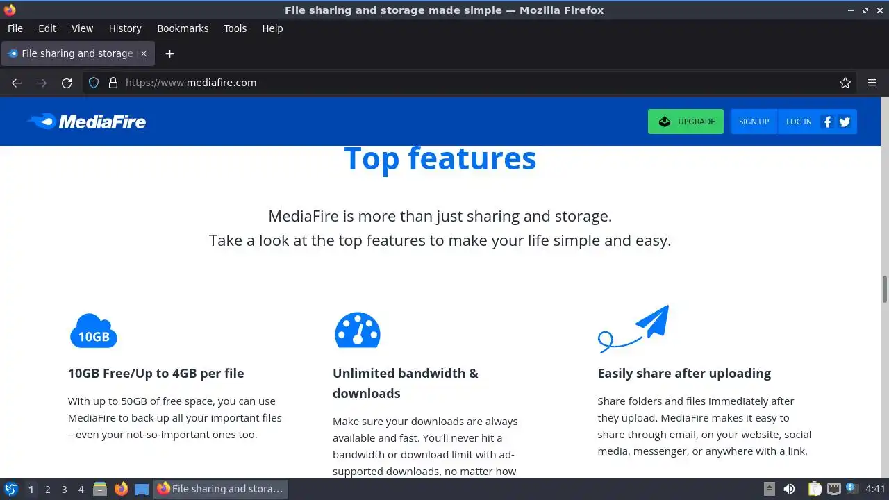Image resolution: width=889 pixels, height=500 pixels.
Task: Open the taskbar start menu icon
Action: click(x=11, y=489)
